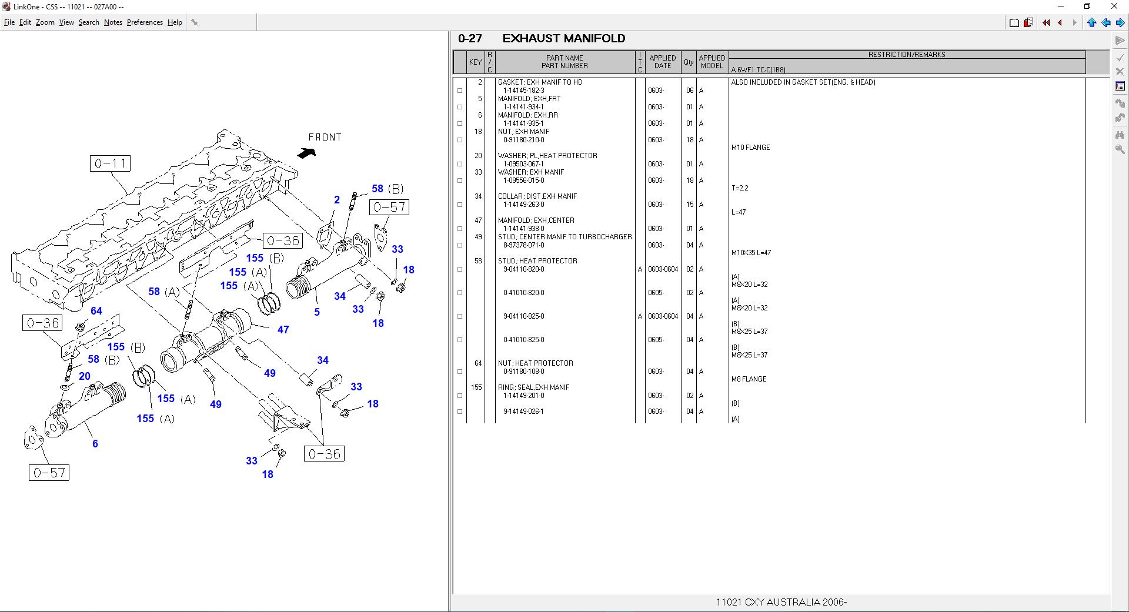The image size is (1129, 612).
Task: Check the checkbox for NUT; HEAT PROTECTOR
Action: [459, 372]
